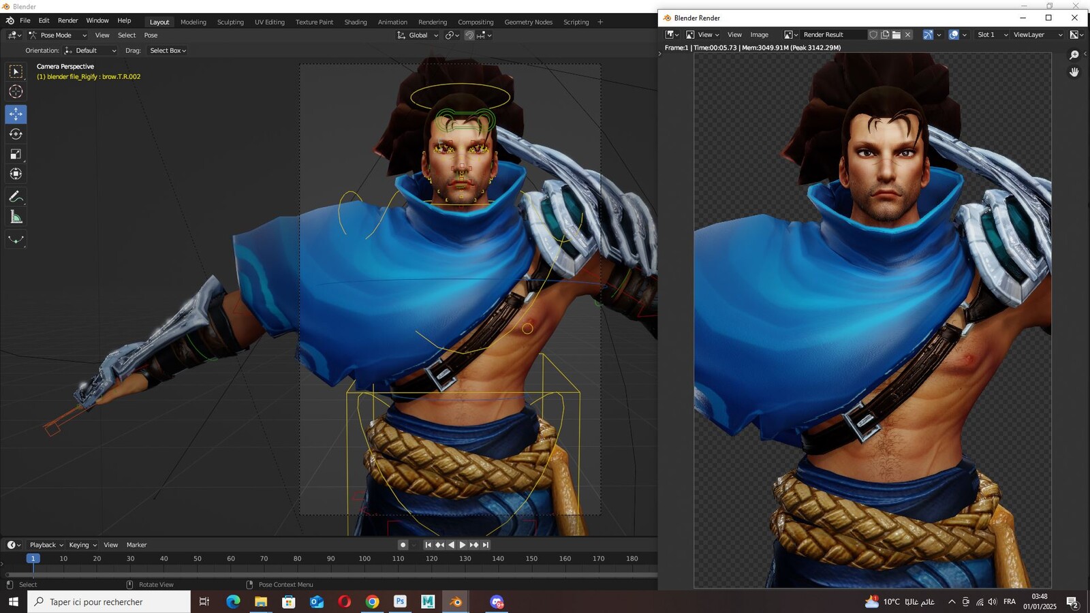Open the transform pivot point dropdown
The height and width of the screenshot is (613, 1090).
(x=452, y=35)
